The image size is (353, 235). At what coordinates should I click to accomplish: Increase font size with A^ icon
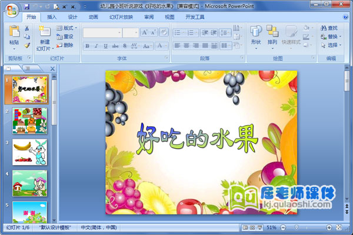pos(145,33)
